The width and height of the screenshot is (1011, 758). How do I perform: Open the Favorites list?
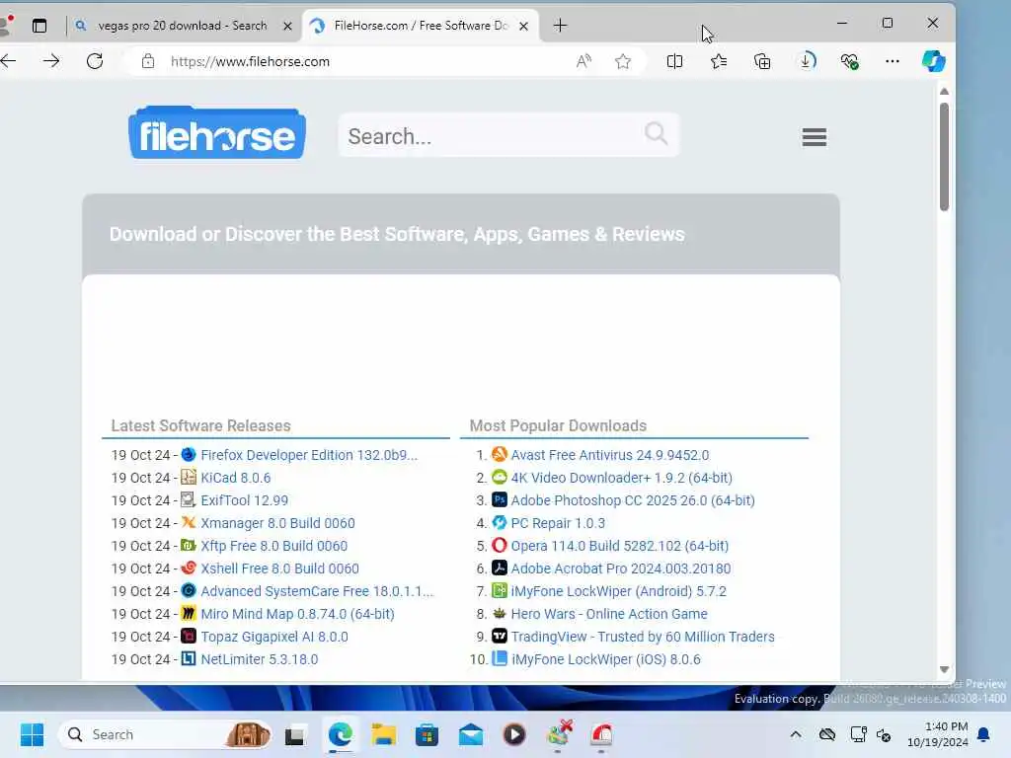[719, 61]
